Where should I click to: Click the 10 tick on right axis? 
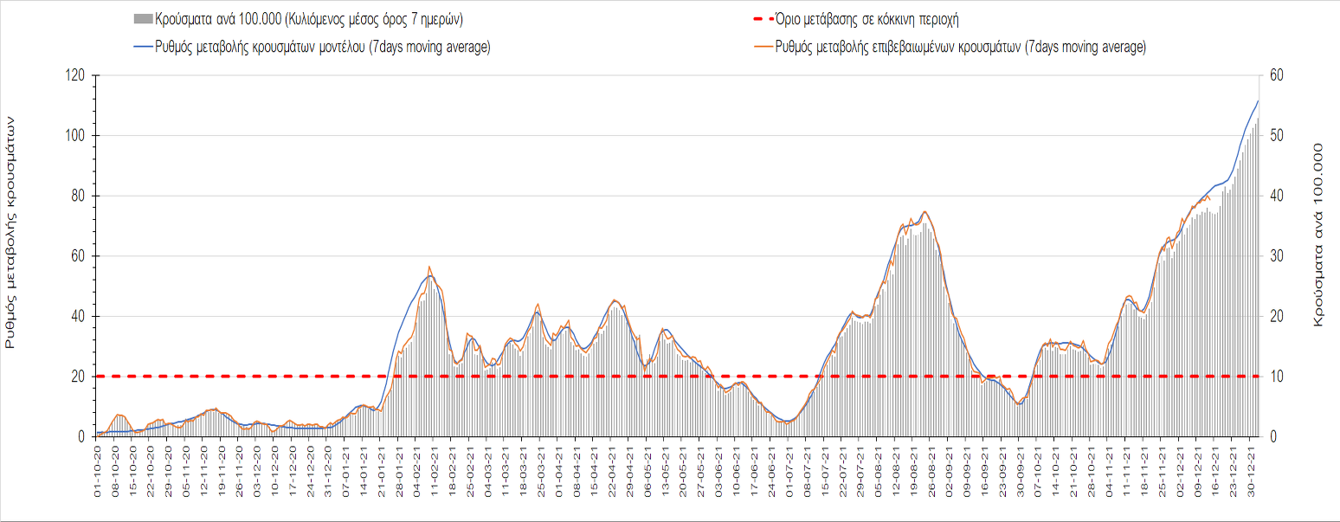(1276, 377)
